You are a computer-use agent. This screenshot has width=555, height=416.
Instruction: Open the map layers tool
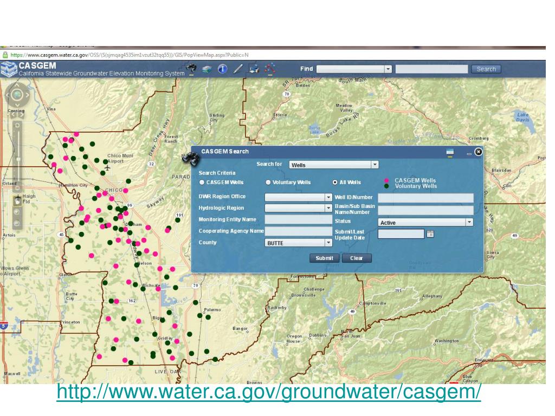click(207, 69)
